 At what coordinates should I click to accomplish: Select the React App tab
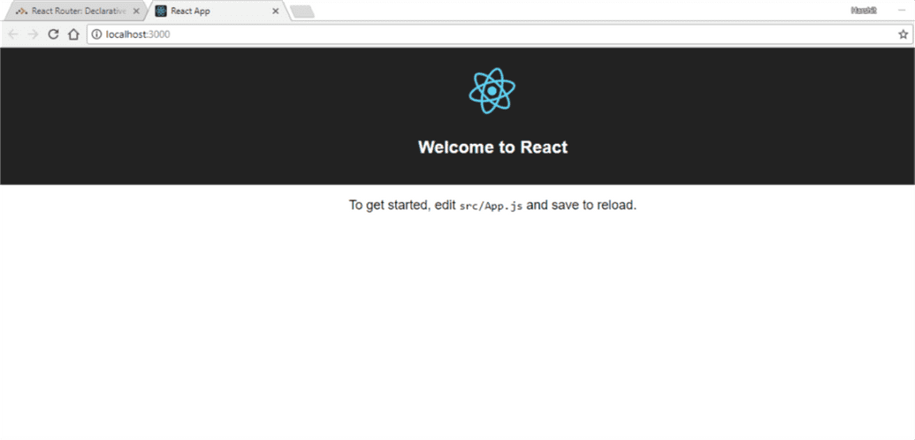coord(217,11)
